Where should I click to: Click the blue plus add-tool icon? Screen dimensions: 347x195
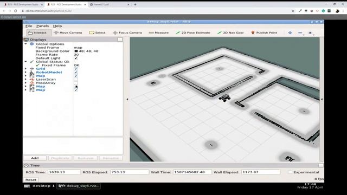pyautogui.click(x=290, y=32)
